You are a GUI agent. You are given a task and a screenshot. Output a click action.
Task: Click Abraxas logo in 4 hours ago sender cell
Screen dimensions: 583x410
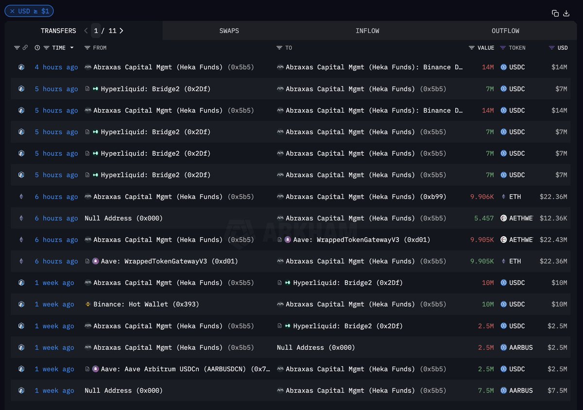tap(88, 67)
